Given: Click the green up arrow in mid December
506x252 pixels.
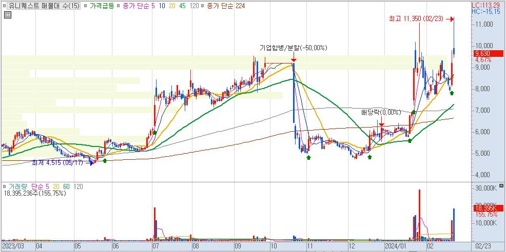Looking at the screenshot, I should (x=370, y=157).
